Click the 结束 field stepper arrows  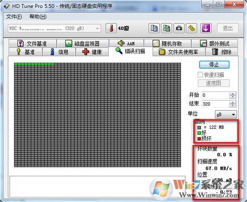[x=233, y=104]
